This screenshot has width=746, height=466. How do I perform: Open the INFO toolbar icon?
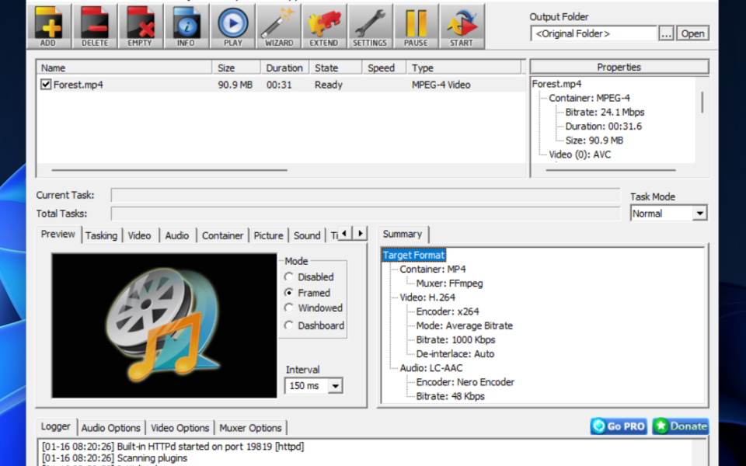pyautogui.click(x=186, y=26)
